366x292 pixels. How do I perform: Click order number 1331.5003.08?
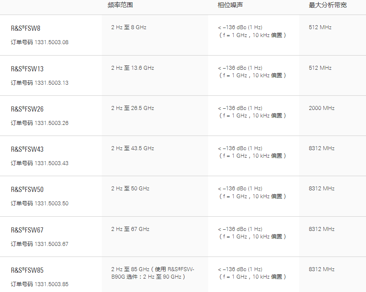pos(51,42)
